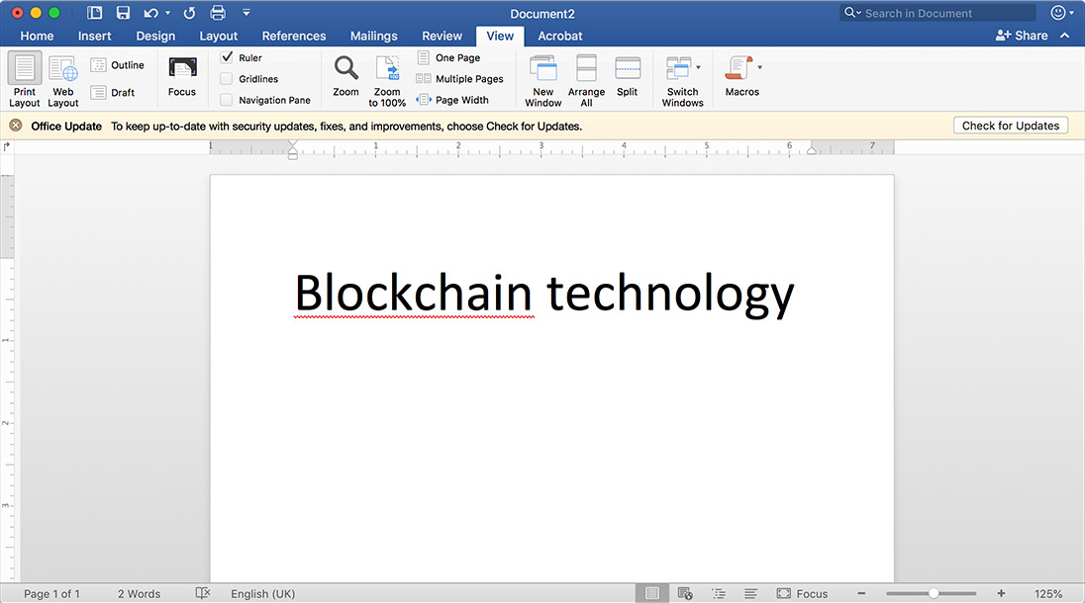Switch to Draft view
Viewport: 1085px width, 603px height.
[116, 92]
